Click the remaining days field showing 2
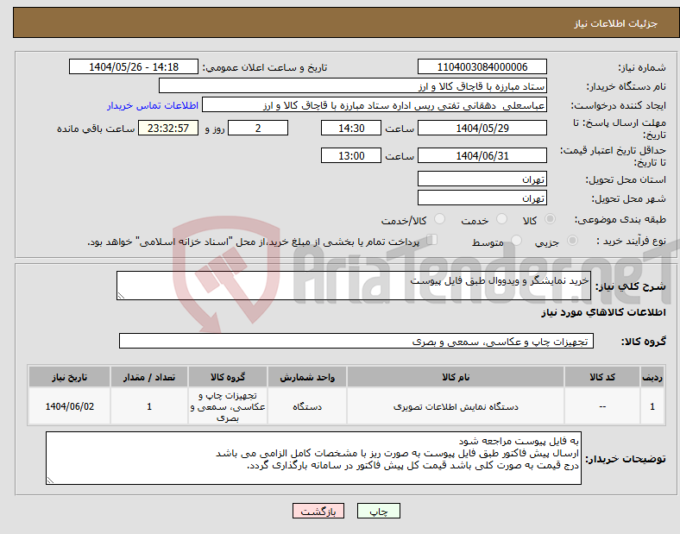680x534 pixels. tap(258, 128)
